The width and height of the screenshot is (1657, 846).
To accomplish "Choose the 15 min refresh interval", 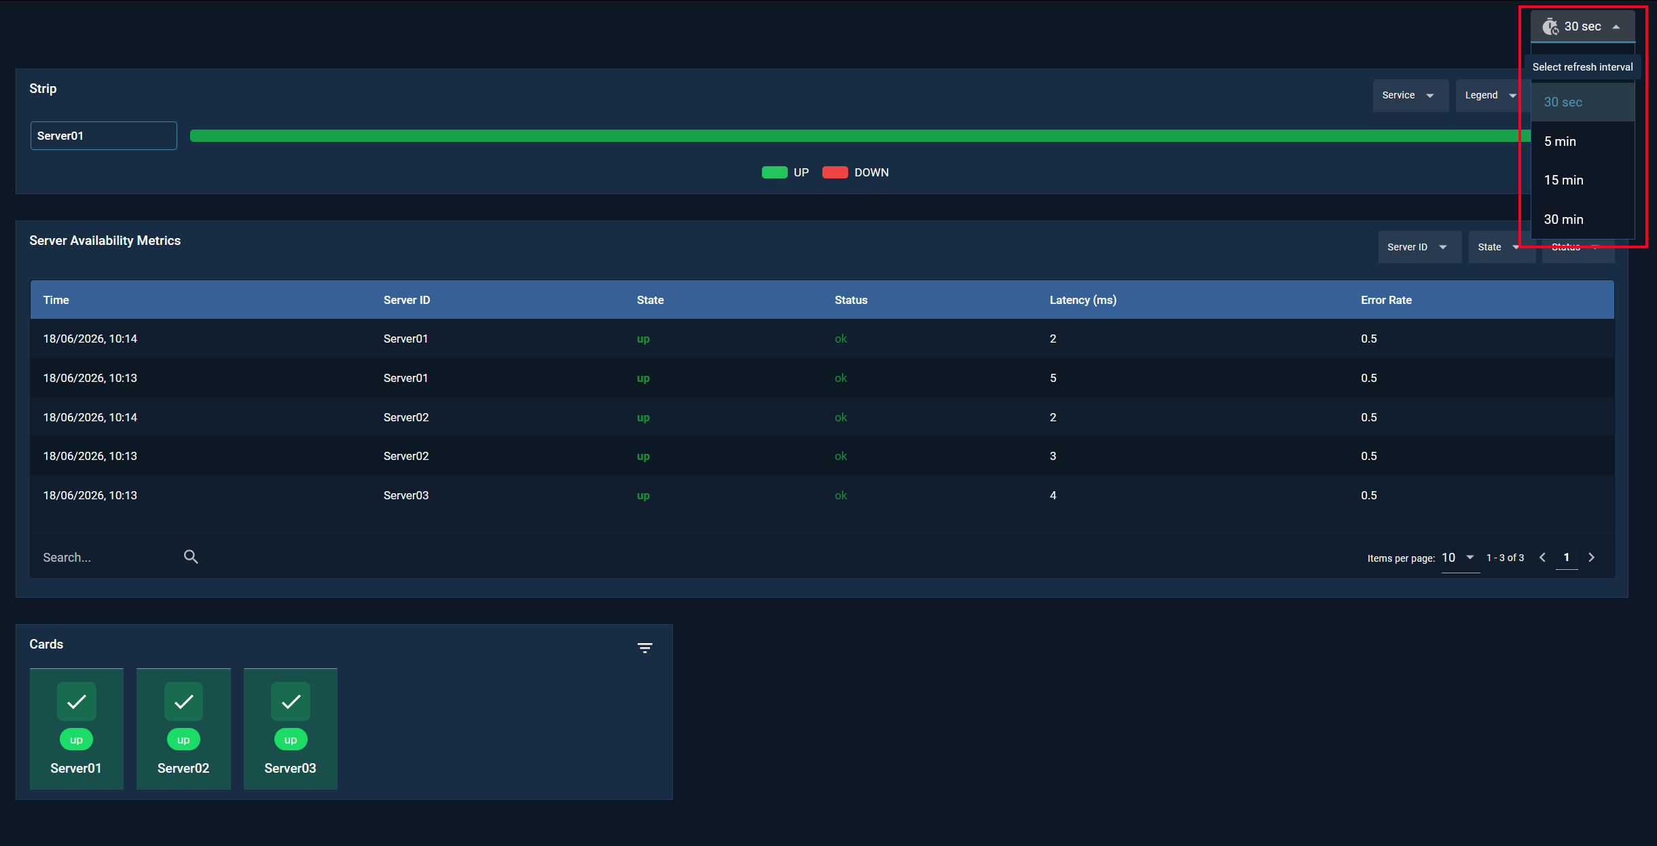I will (x=1582, y=180).
